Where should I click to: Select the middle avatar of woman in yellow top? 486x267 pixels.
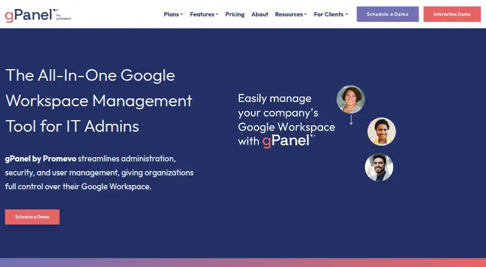pos(382,131)
